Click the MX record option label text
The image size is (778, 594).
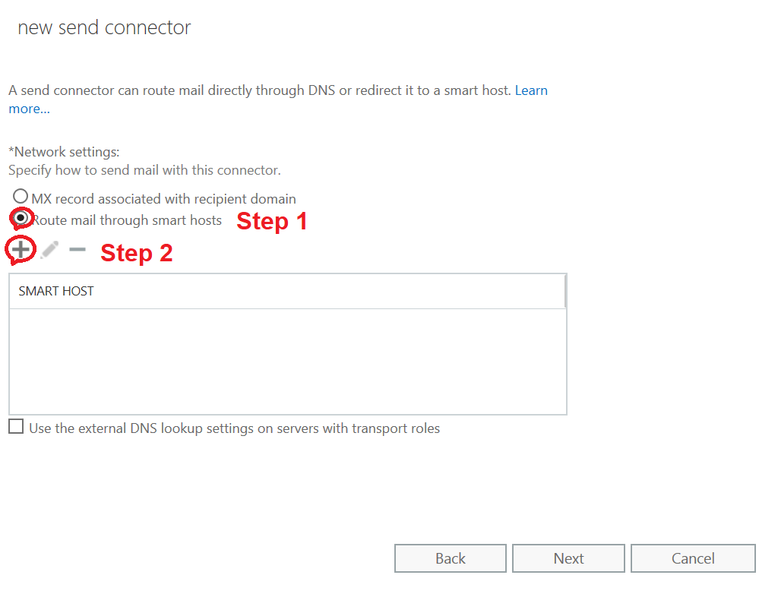click(x=164, y=199)
